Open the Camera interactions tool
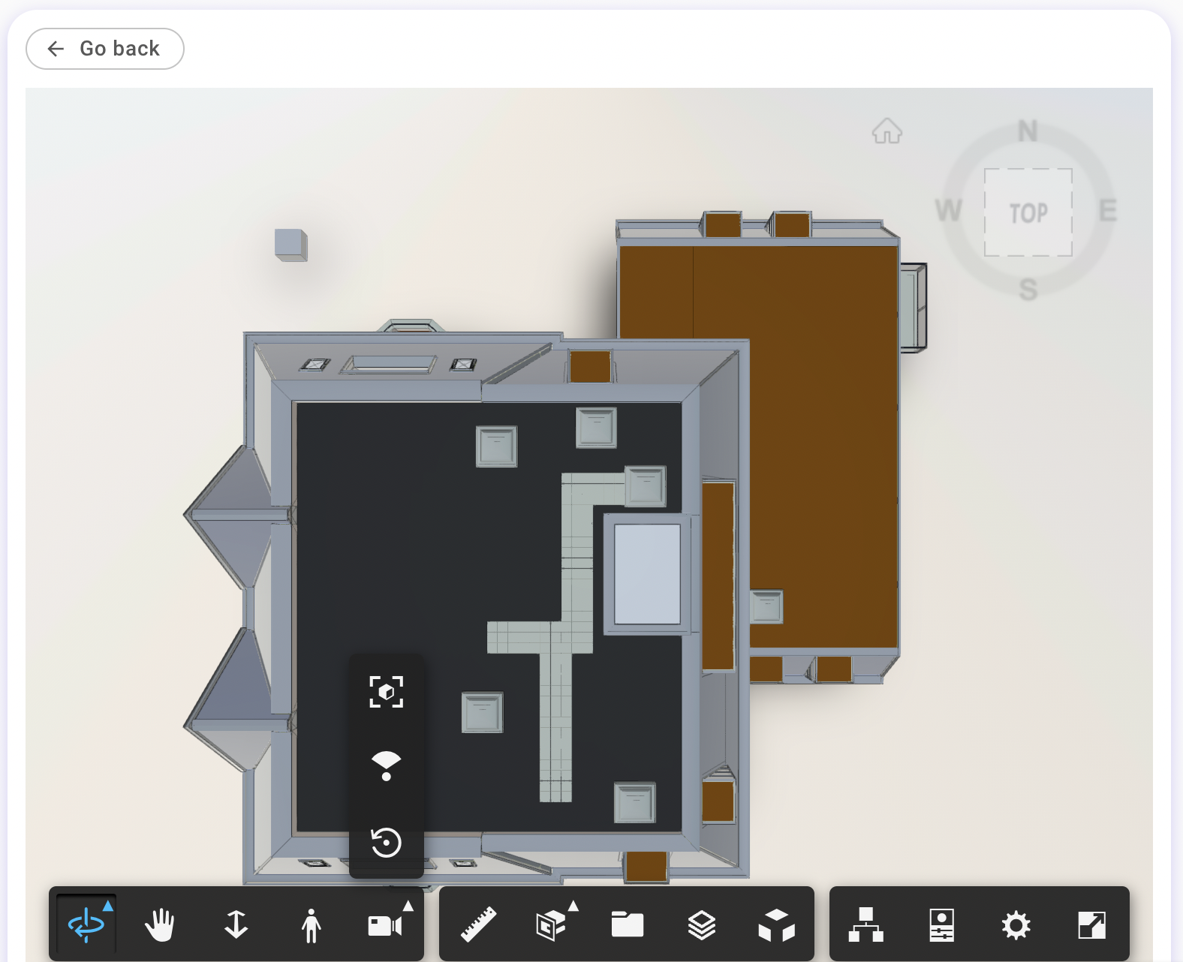Image resolution: width=1183 pixels, height=962 pixels. tap(384, 925)
